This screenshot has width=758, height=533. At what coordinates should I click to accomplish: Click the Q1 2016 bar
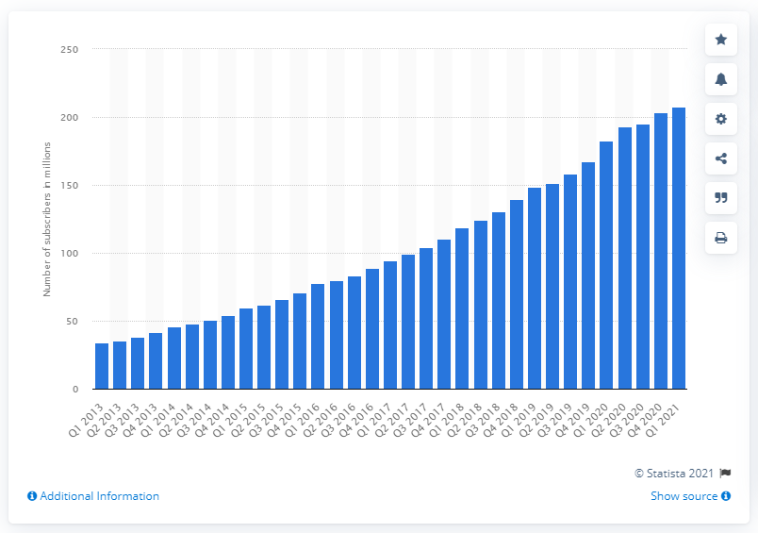318,337
